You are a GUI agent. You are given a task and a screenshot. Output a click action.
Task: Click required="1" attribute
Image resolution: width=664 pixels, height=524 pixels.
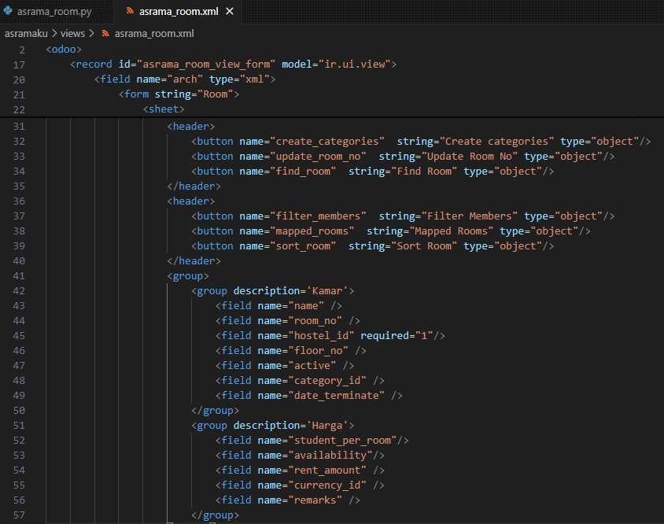[x=397, y=336]
